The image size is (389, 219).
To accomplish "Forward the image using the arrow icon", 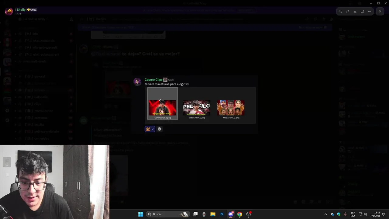I will click(x=348, y=11).
